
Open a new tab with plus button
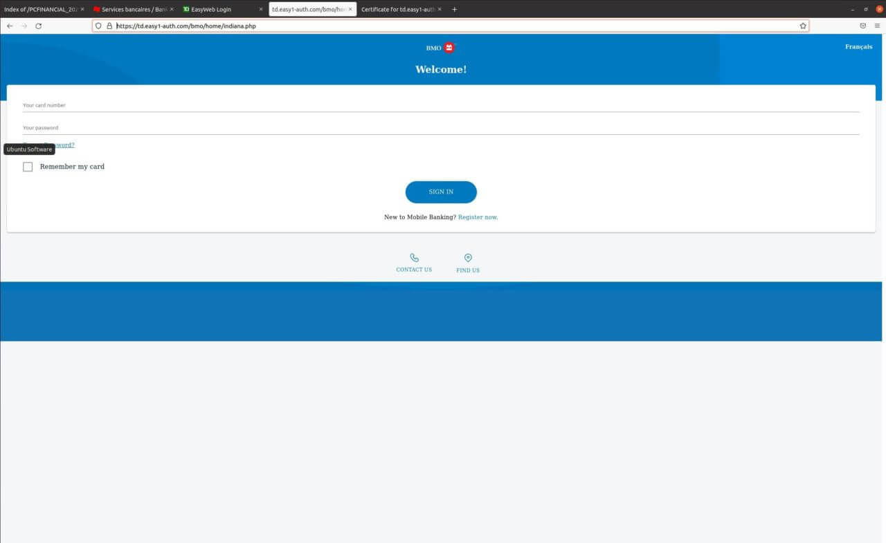(x=454, y=9)
